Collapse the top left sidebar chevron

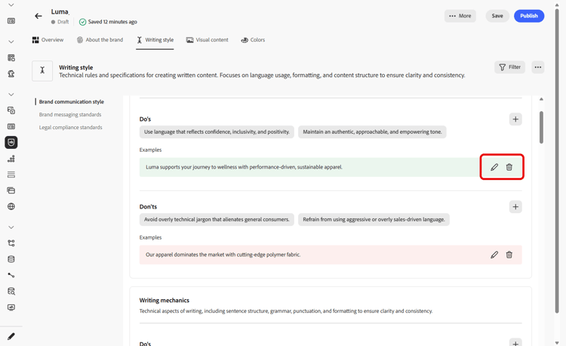[11, 5]
